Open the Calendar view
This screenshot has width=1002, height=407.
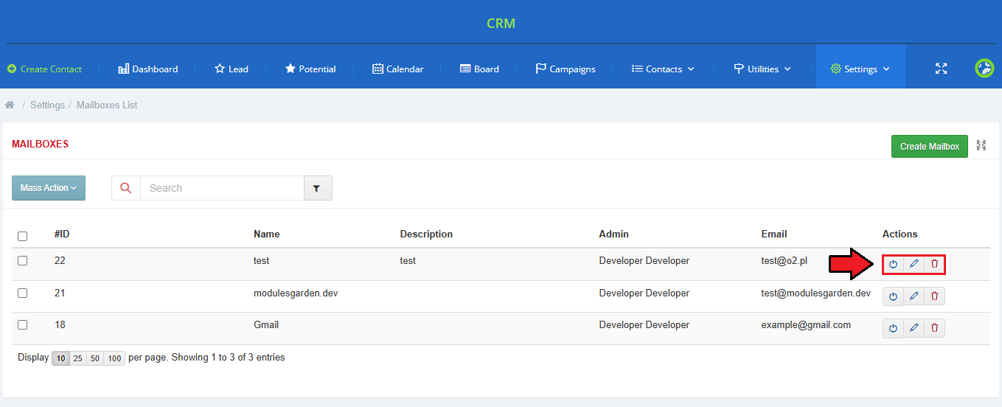click(x=398, y=69)
